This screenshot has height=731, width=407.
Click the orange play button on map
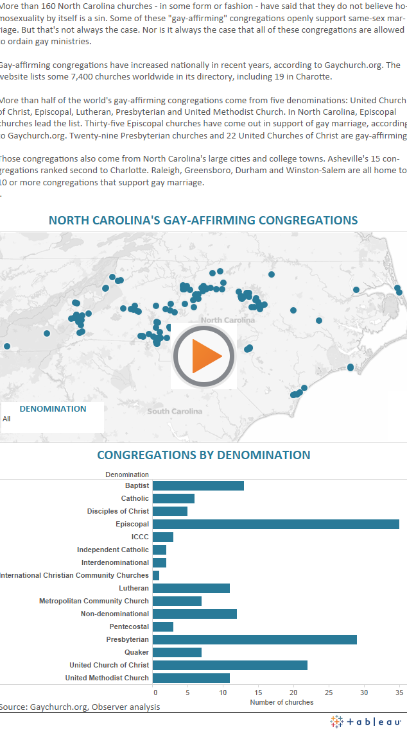pyautogui.click(x=204, y=355)
